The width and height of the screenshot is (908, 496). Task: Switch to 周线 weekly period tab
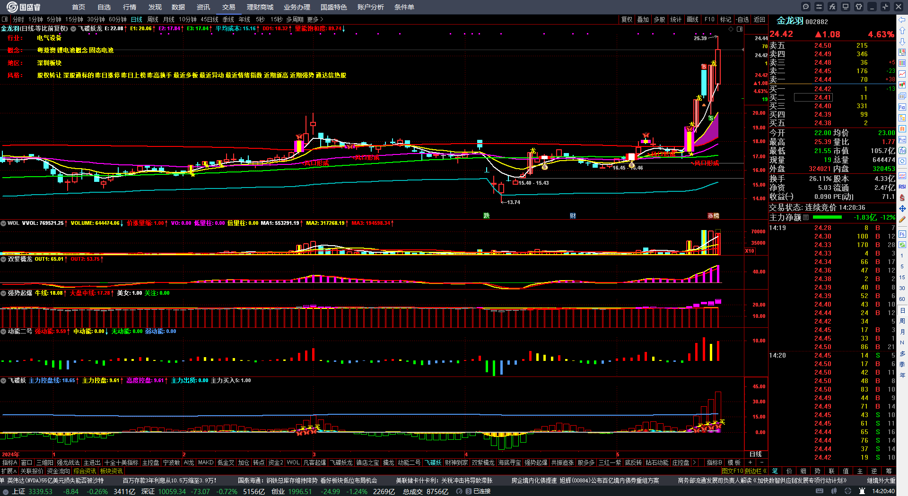click(x=153, y=19)
